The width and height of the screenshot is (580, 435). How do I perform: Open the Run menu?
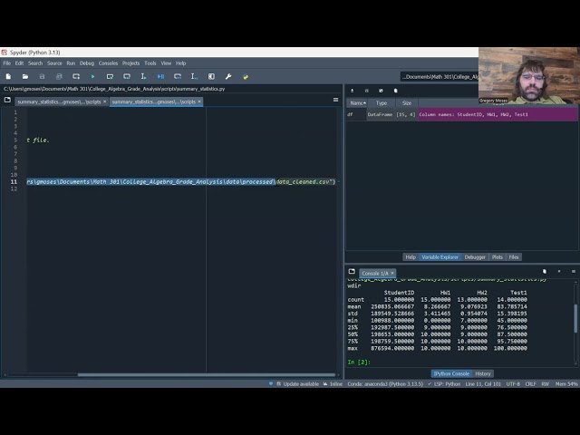71,63
